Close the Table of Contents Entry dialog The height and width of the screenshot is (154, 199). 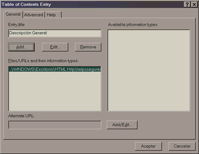(193, 4)
